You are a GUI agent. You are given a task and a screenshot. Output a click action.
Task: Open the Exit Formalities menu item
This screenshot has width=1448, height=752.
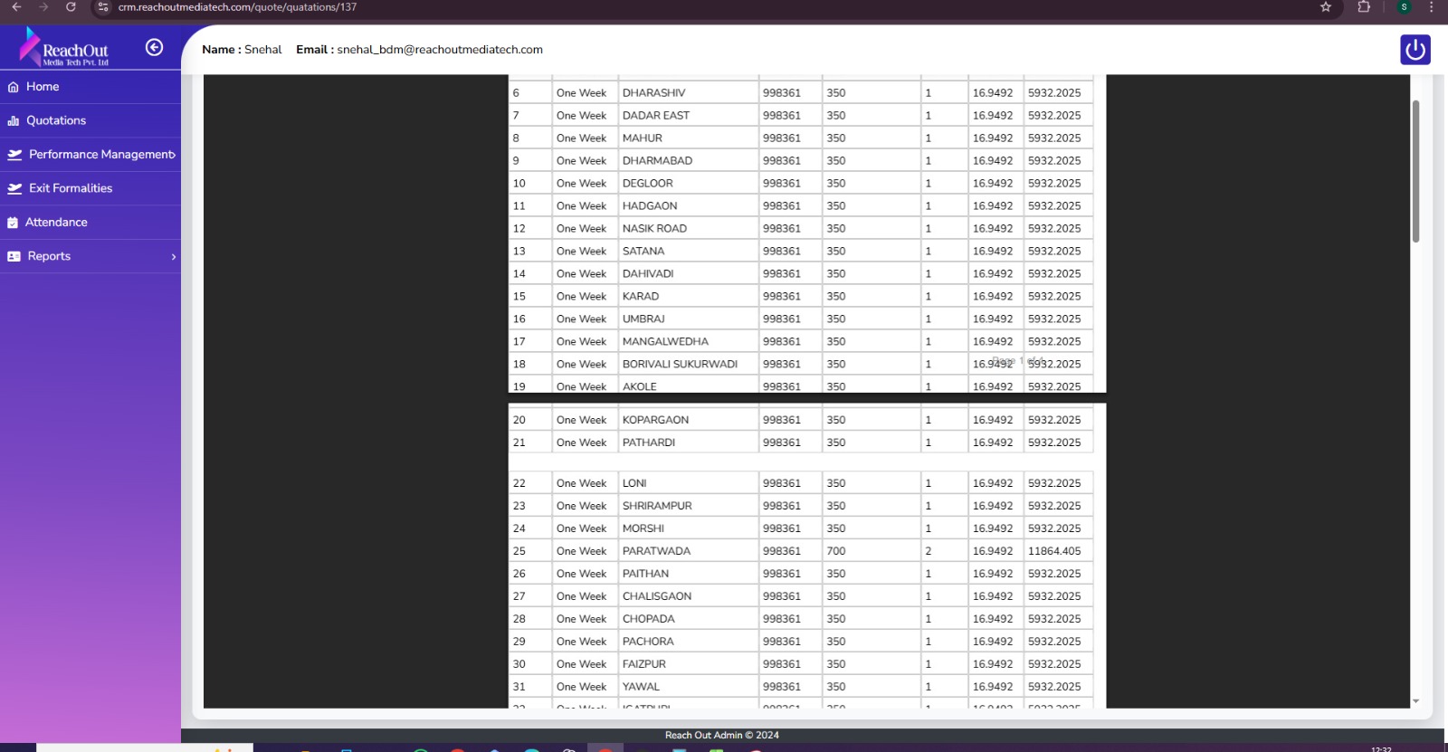click(71, 188)
